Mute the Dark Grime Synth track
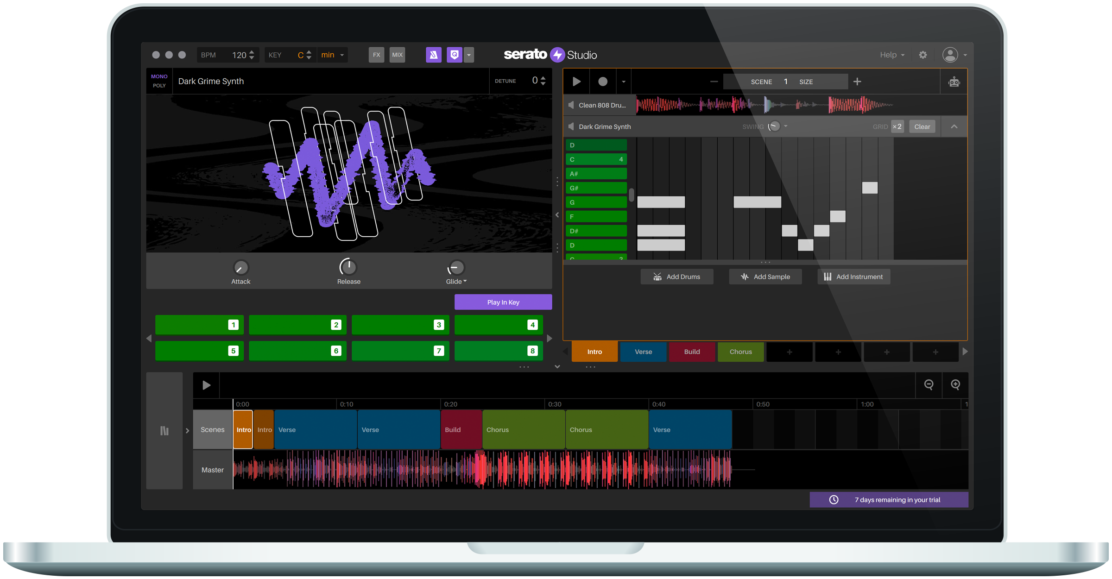Viewport: 1112px width, 579px height. click(x=571, y=126)
